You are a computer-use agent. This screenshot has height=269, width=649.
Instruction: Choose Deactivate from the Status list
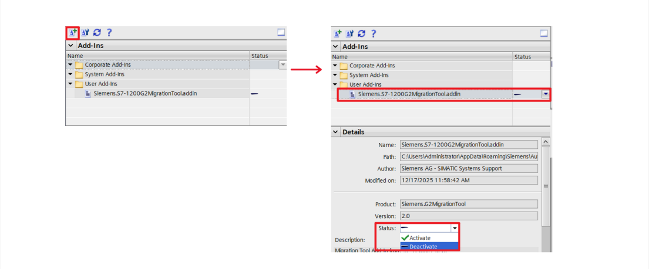(x=429, y=247)
